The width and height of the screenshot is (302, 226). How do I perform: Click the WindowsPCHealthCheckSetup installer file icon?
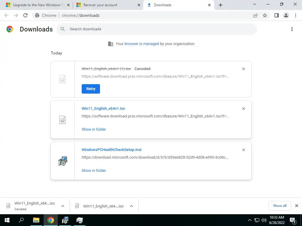coord(63,161)
